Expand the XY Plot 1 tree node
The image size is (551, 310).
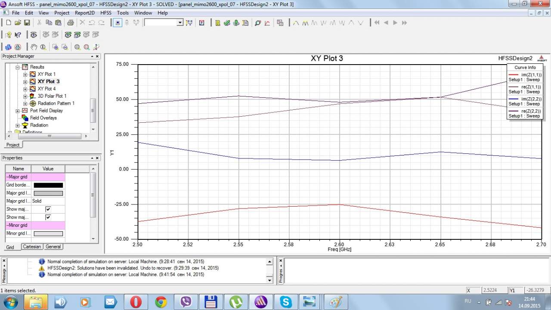click(25, 74)
